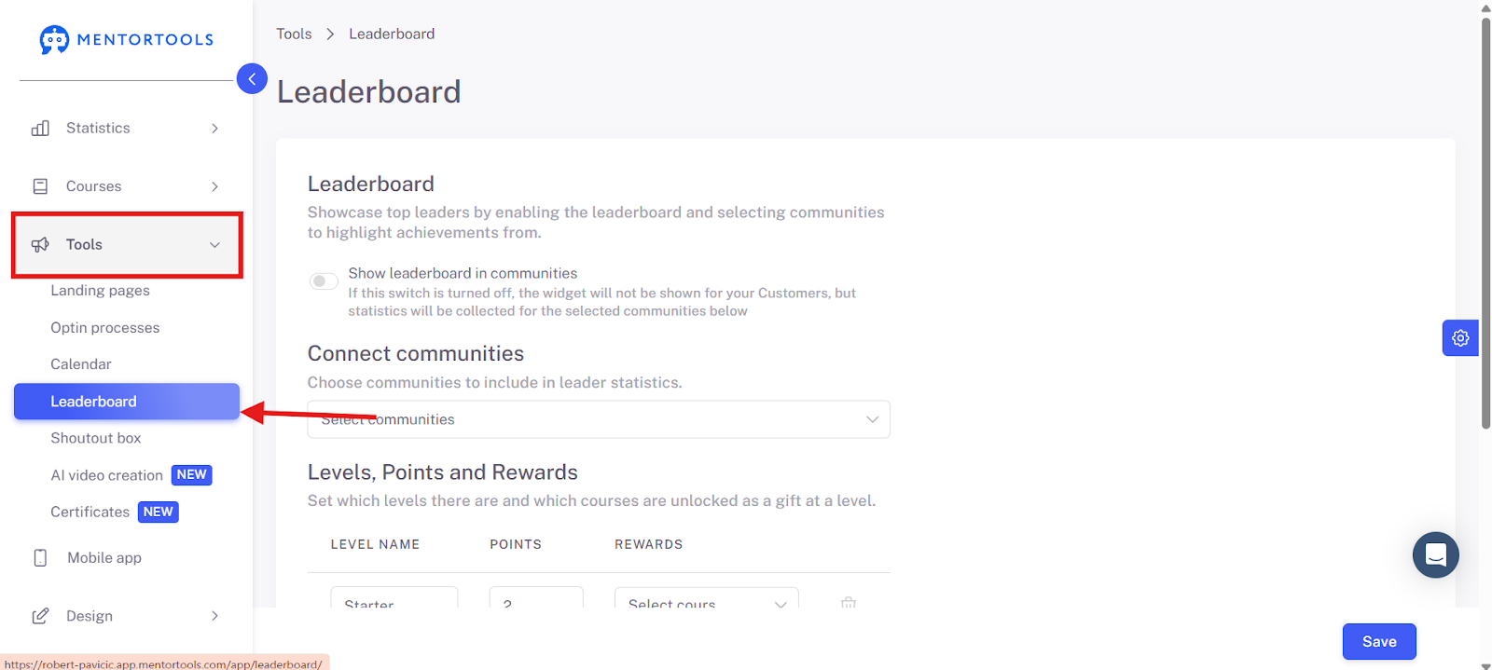Viewport: 1492px width, 670px height.
Task: Click the Courses book icon
Action: click(40, 186)
